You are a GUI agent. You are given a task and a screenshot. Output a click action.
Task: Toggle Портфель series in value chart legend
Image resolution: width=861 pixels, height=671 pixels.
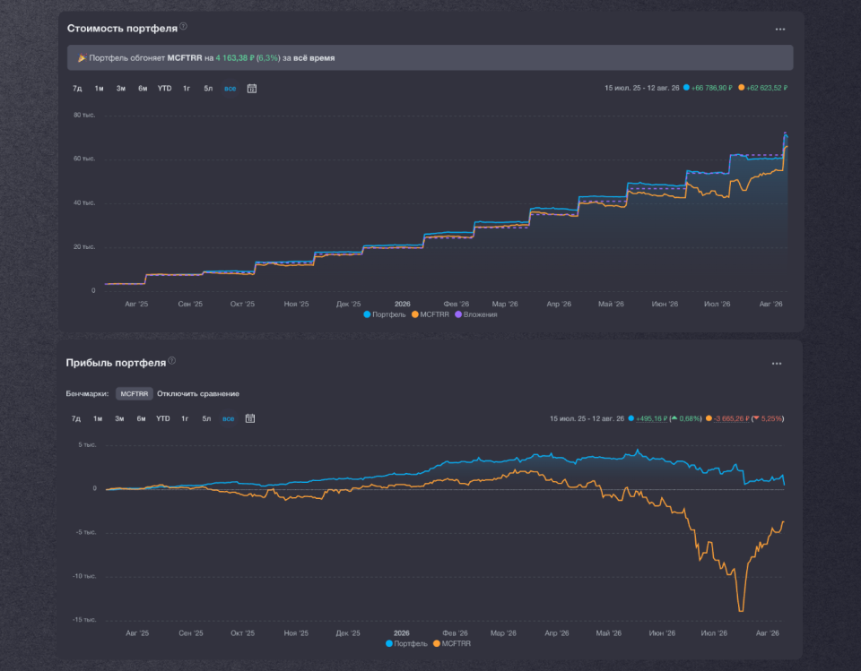[x=385, y=314]
